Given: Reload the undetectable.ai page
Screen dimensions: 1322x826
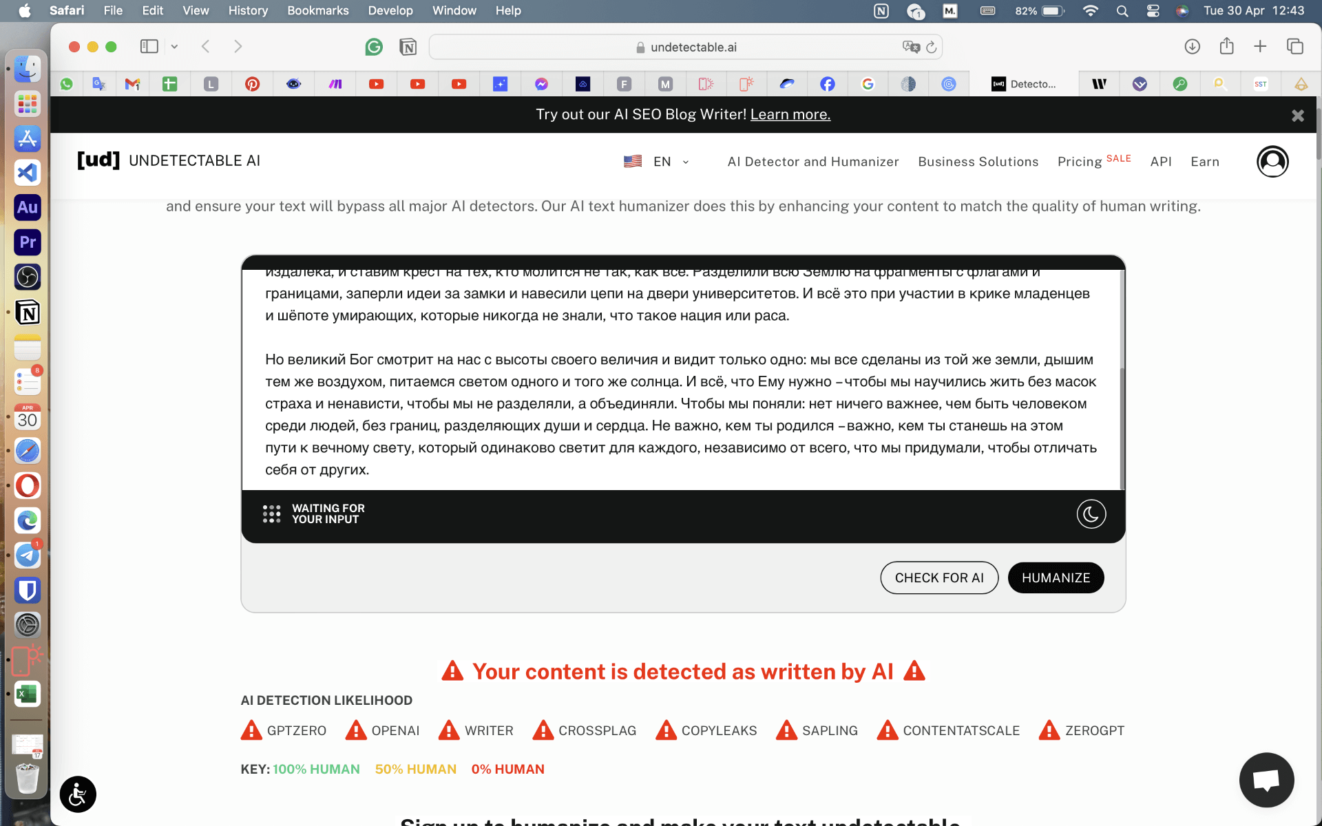Looking at the screenshot, I should (932, 47).
